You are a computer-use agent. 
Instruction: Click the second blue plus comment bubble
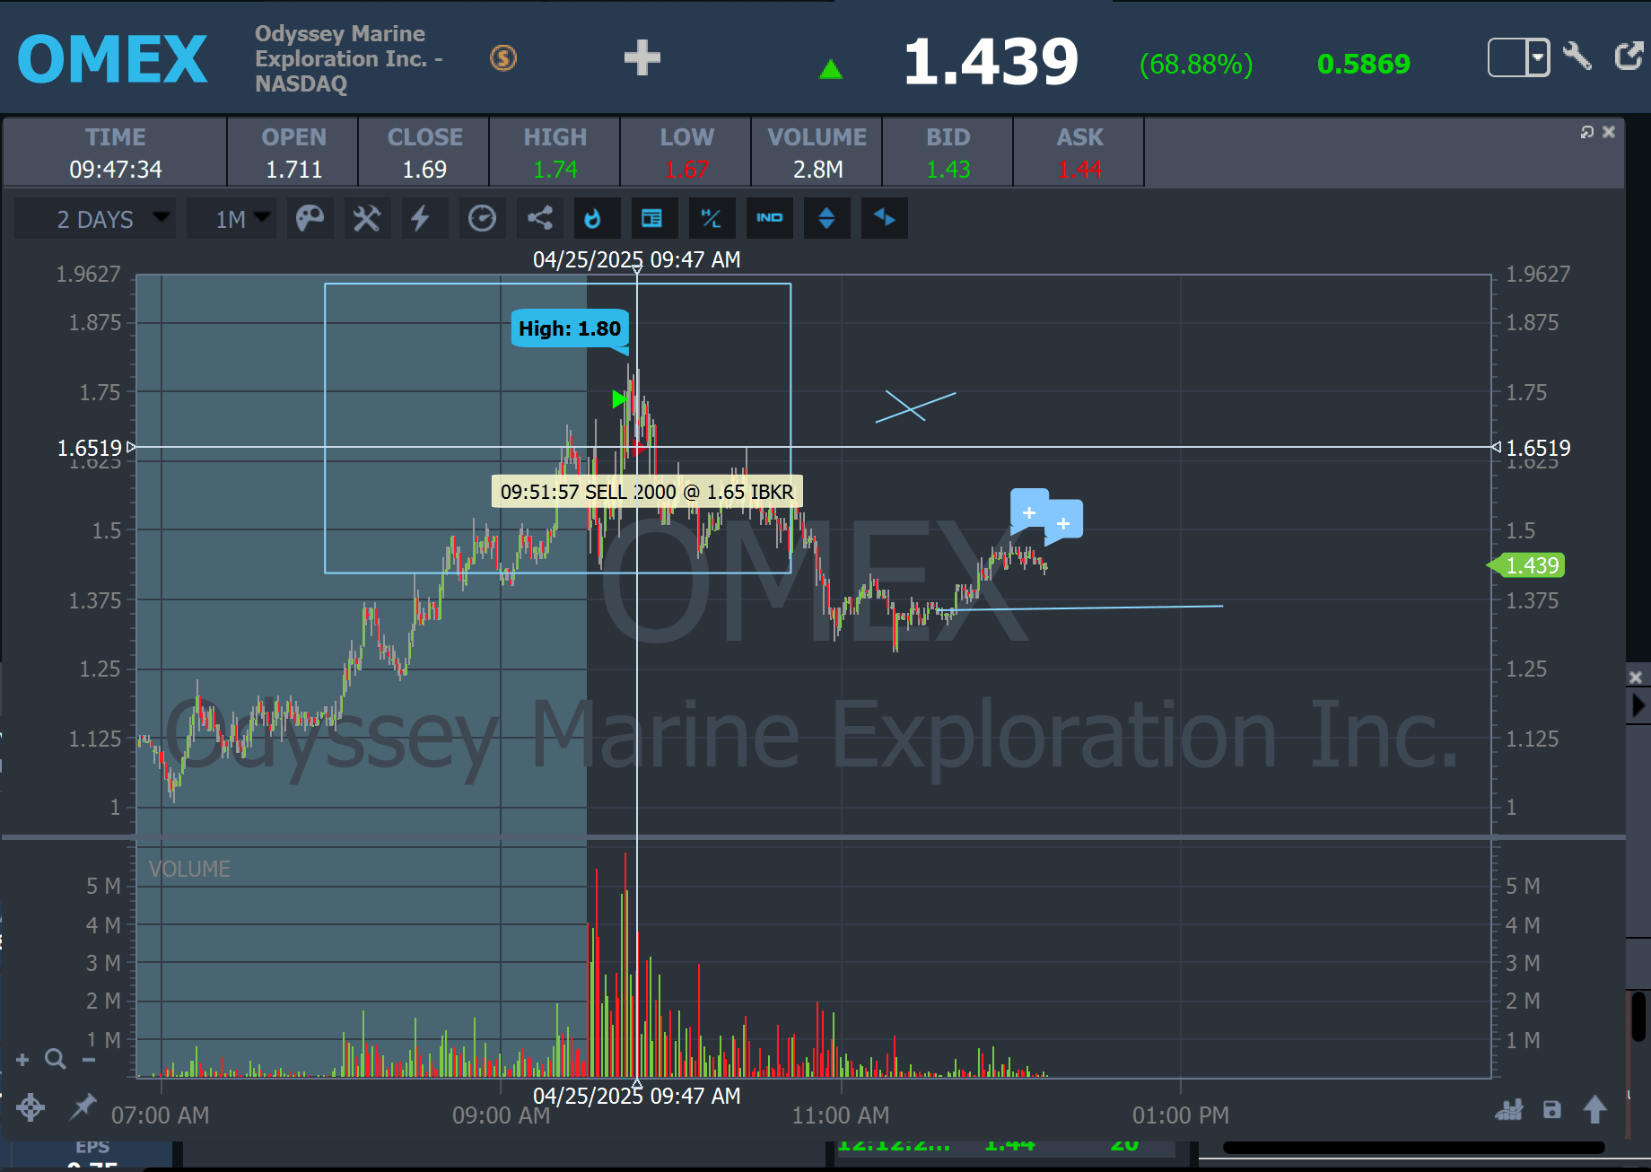tap(1063, 523)
